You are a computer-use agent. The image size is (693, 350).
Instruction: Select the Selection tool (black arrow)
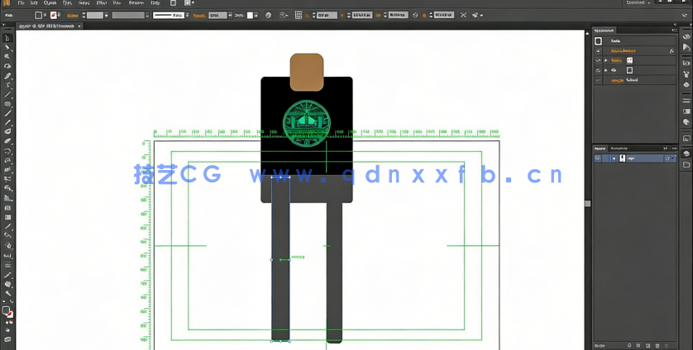click(x=7, y=39)
